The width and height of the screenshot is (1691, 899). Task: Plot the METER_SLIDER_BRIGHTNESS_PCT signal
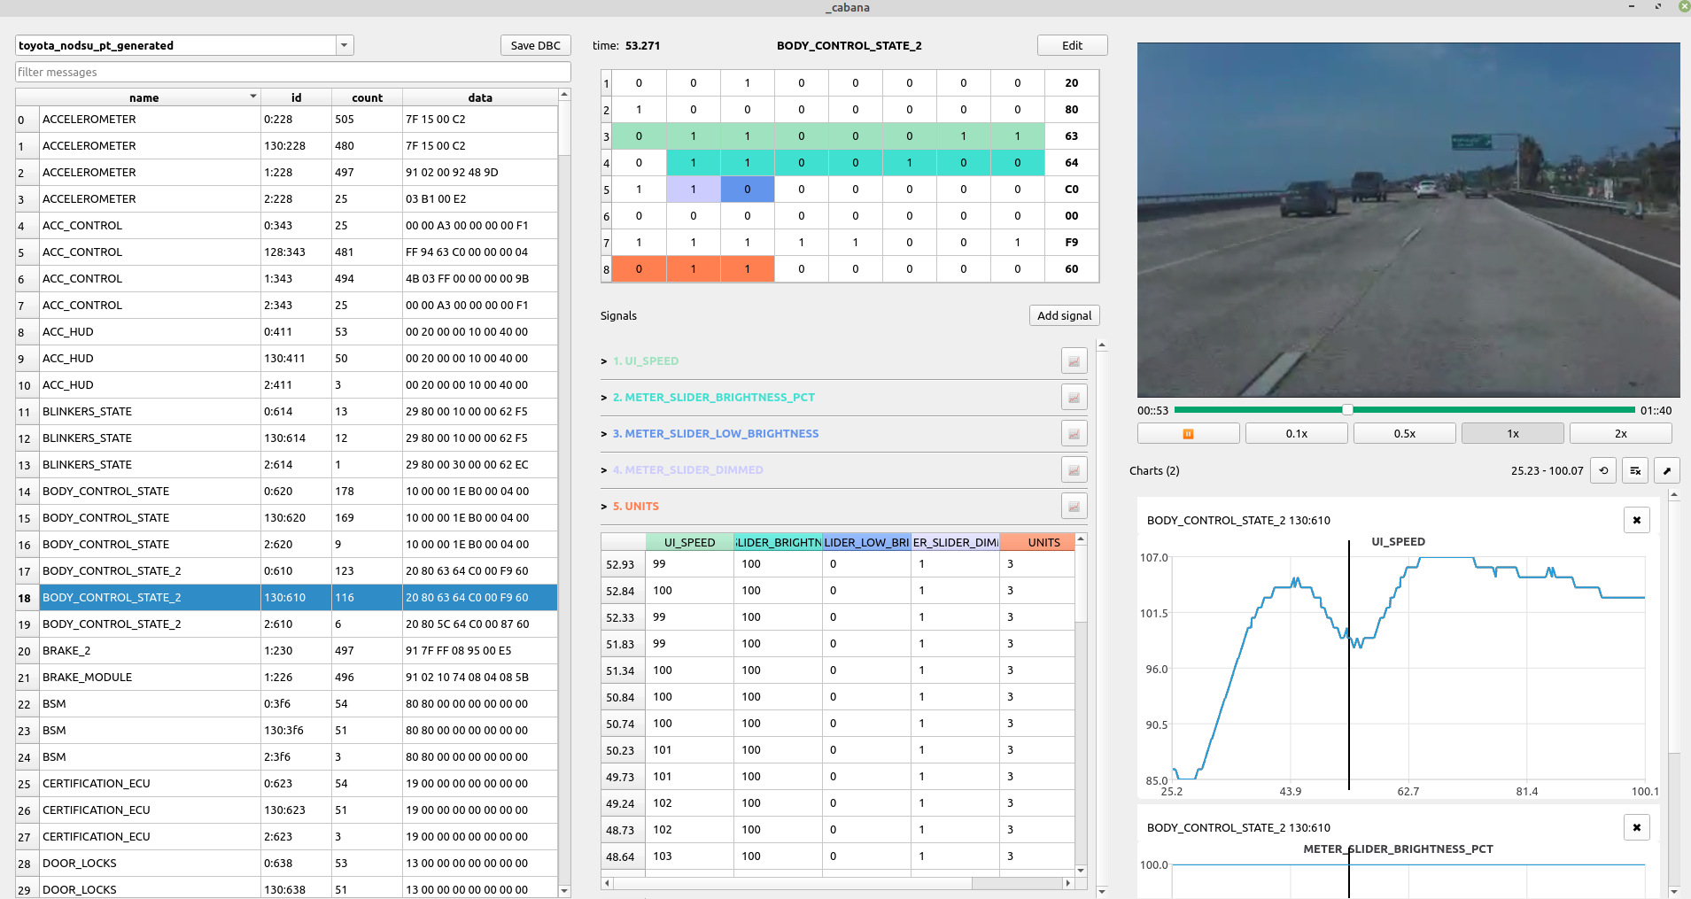(x=1074, y=397)
